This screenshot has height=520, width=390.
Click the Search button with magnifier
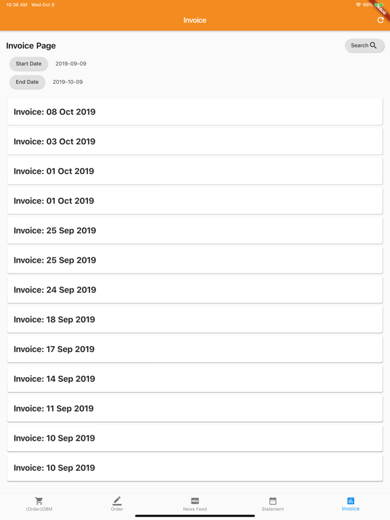(364, 45)
